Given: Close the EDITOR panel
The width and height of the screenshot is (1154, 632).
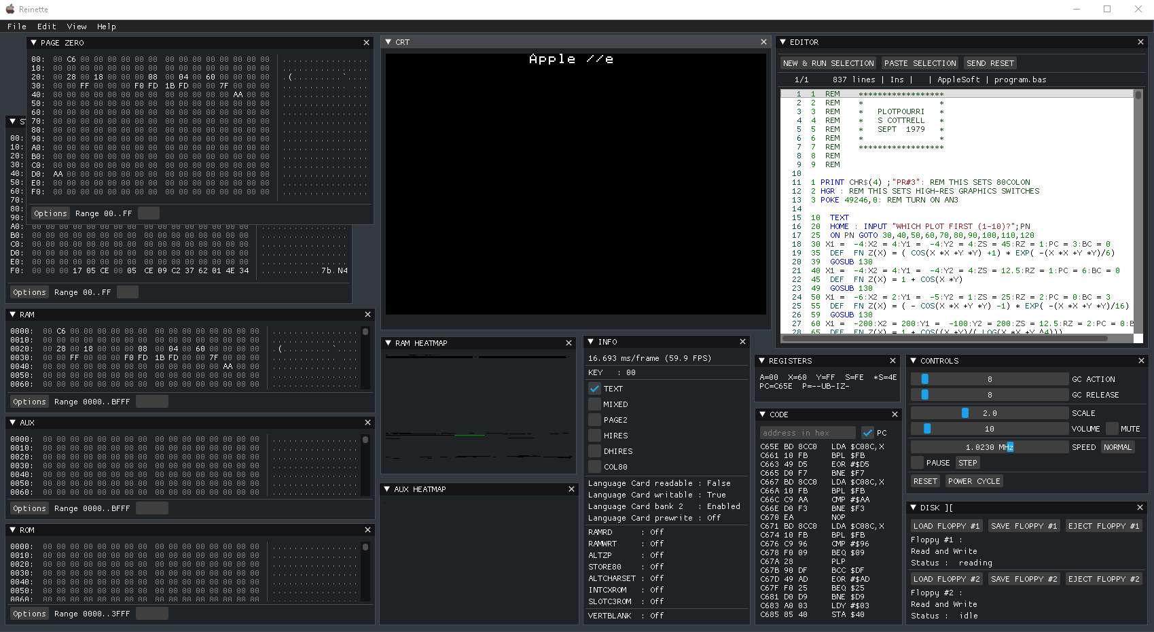Looking at the screenshot, I should coord(1140,42).
